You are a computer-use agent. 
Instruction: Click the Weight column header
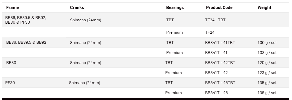point(264,8)
